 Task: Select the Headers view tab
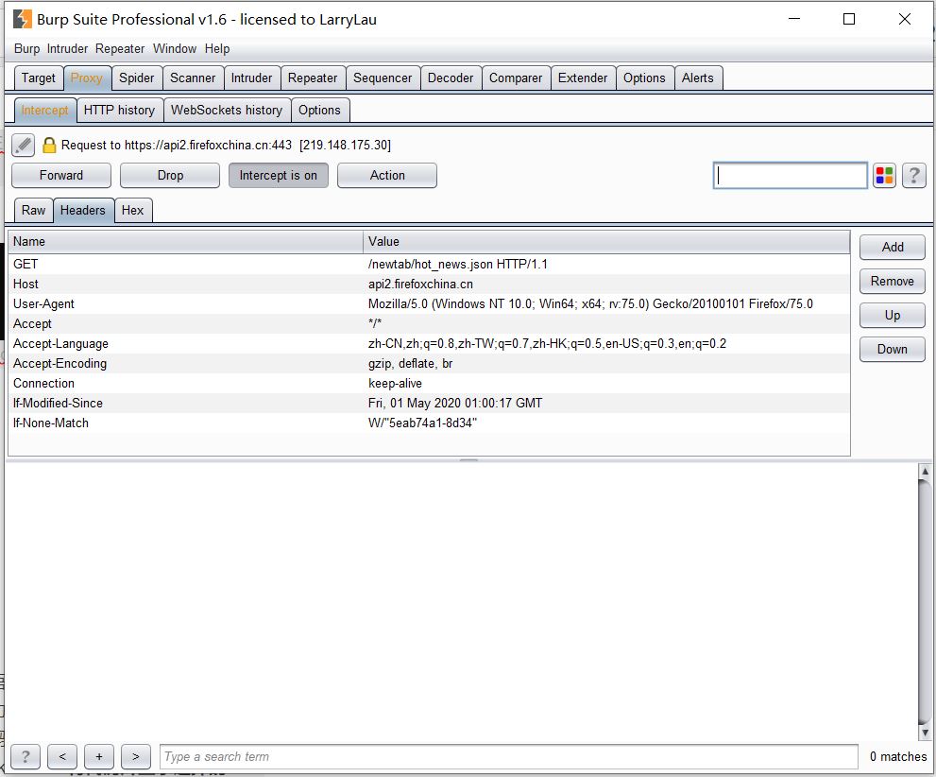pos(83,211)
